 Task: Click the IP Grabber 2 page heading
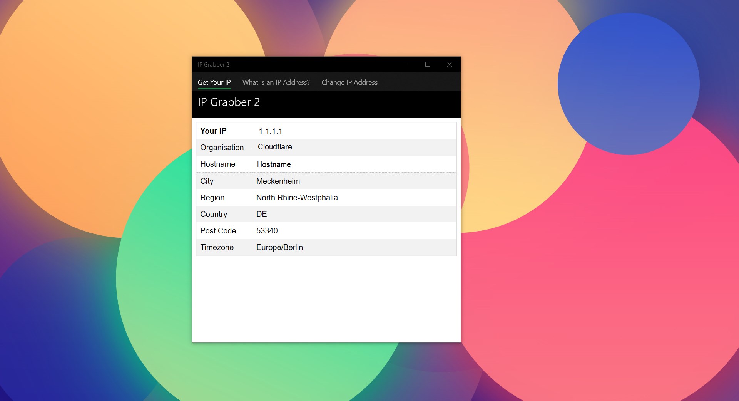point(229,102)
